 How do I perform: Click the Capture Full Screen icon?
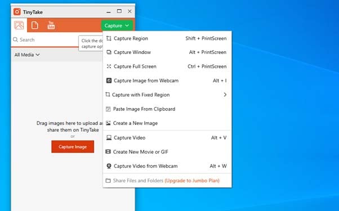[x=109, y=66]
